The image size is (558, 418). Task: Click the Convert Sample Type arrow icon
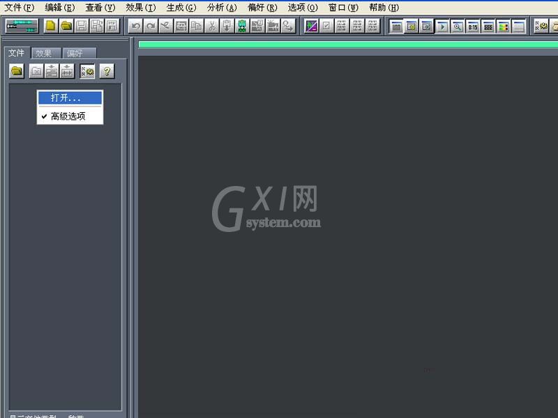(288, 26)
